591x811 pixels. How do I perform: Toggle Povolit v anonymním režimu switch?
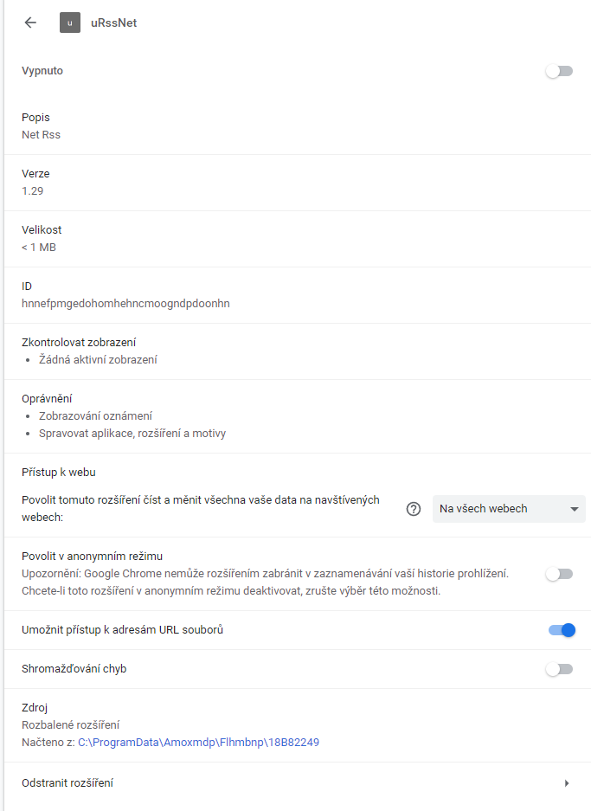559,574
